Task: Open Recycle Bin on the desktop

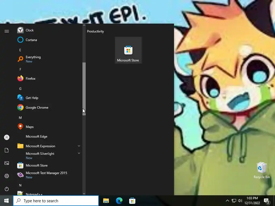Action: [262, 170]
